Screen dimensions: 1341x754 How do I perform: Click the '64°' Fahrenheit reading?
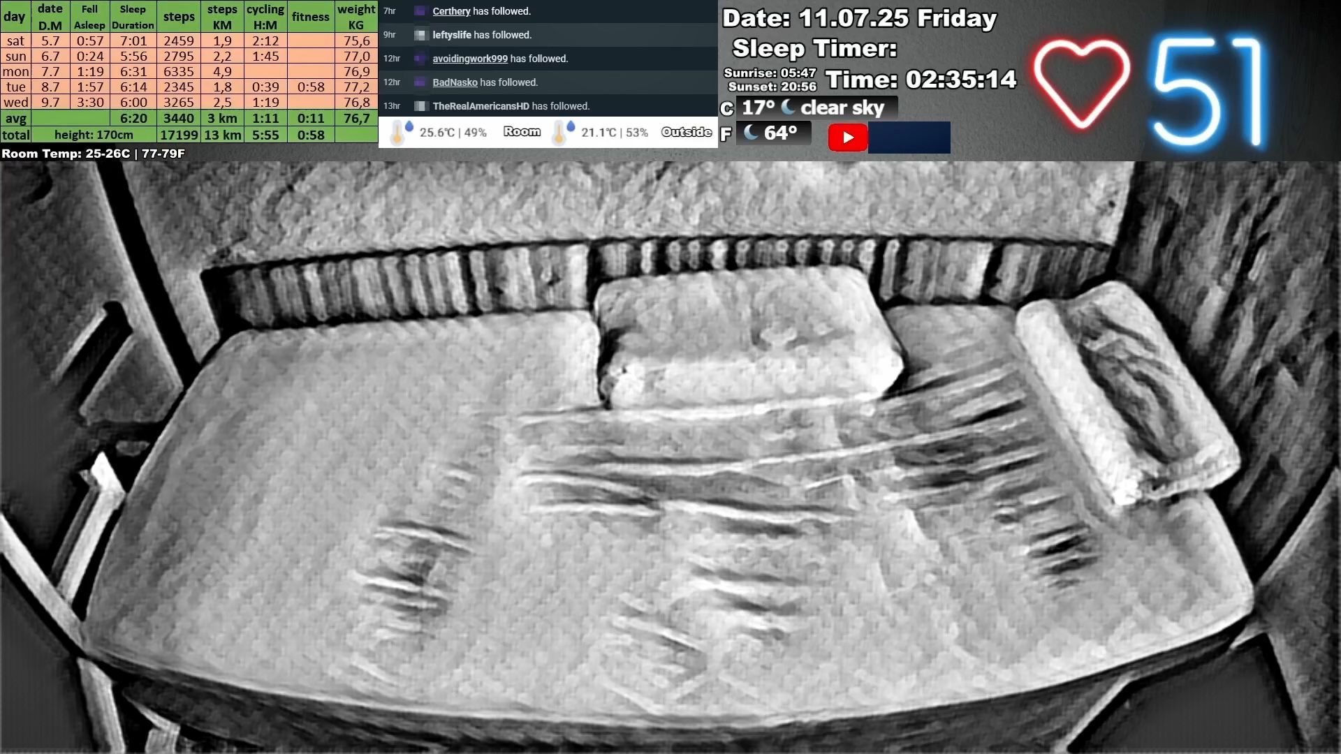point(780,133)
